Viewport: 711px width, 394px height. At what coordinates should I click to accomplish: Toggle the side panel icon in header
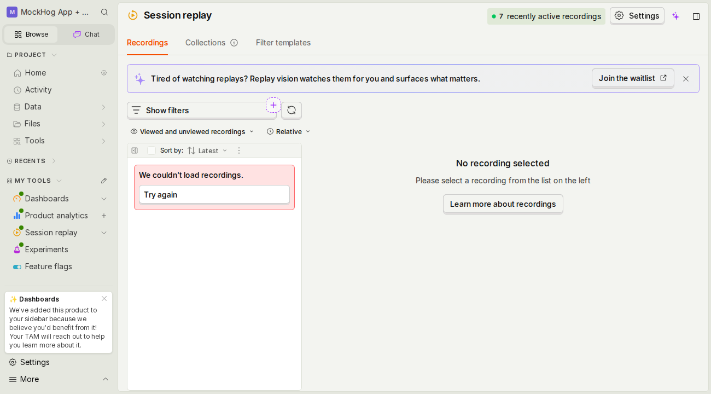coord(696,16)
